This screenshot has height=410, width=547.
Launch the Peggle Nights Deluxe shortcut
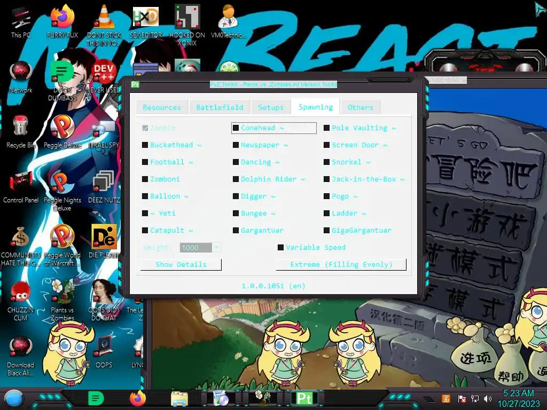click(x=62, y=191)
